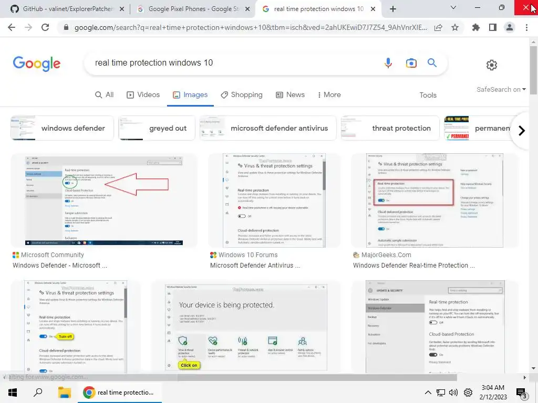Screen dimensions: 538x403
Task: Expand SafeSearch on dropdown
Action: (501, 89)
